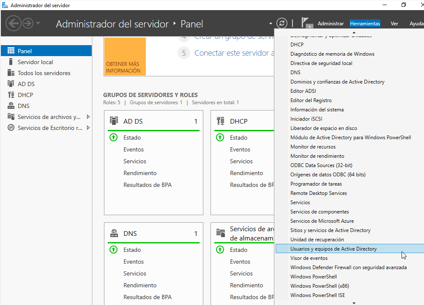Click the Servicios de archivos sidebar icon
424x305 pixels.
(11, 116)
